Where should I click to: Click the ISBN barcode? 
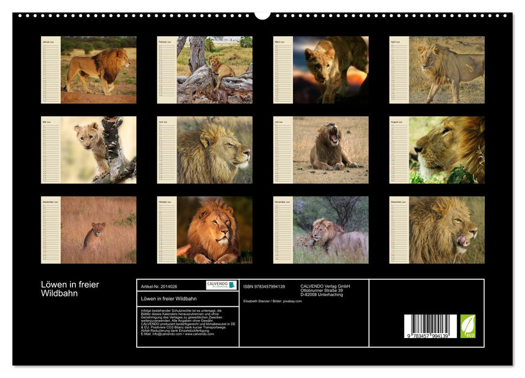point(430,327)
